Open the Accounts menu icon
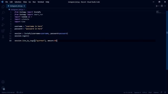The width and height of the screenshot is (168, 94). [3, 82]
